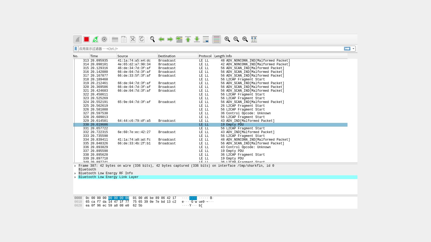Toggle packet list colorization
Screen dimensions: 431x242
217,39
